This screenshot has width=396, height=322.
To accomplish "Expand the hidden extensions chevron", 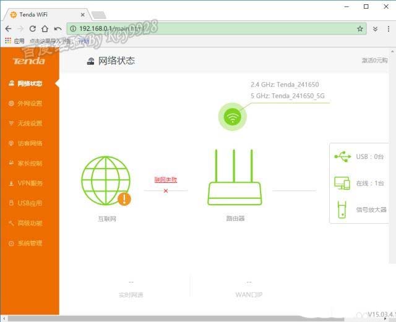I will 375,28.
